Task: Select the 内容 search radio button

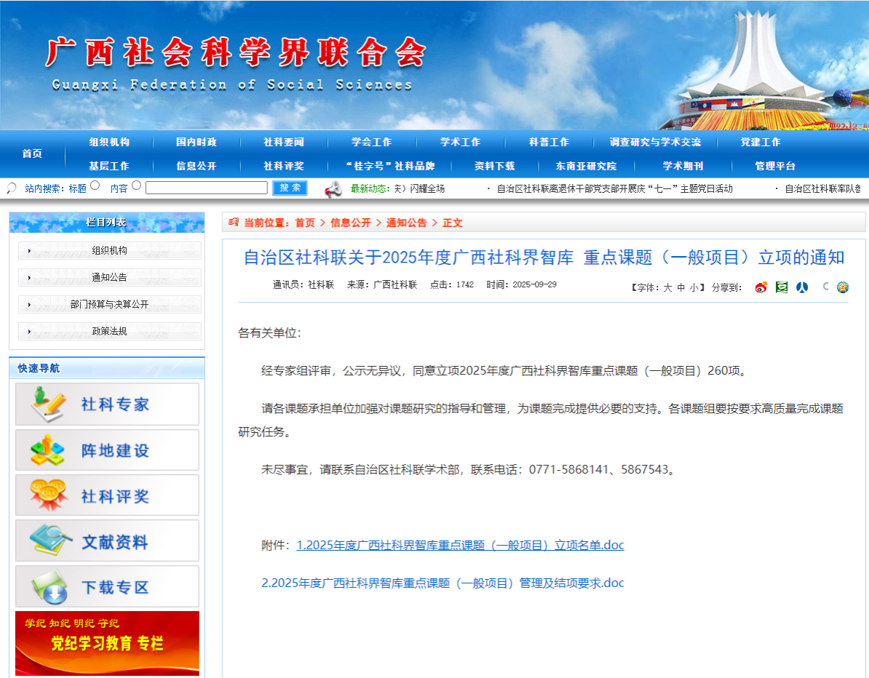Action: 136,186
